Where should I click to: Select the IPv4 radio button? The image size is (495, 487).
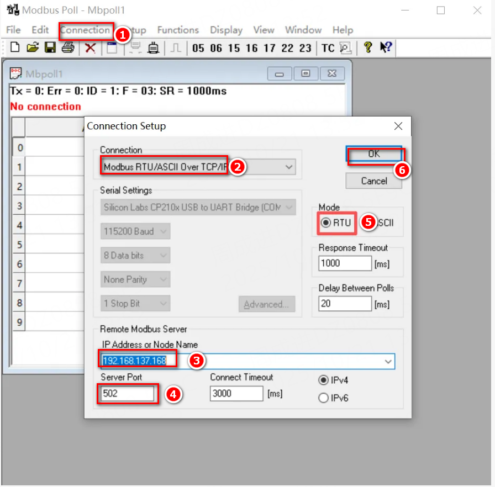click(x=323, y=380)
